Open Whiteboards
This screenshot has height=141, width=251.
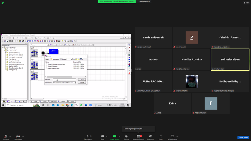tap(173, 137)
